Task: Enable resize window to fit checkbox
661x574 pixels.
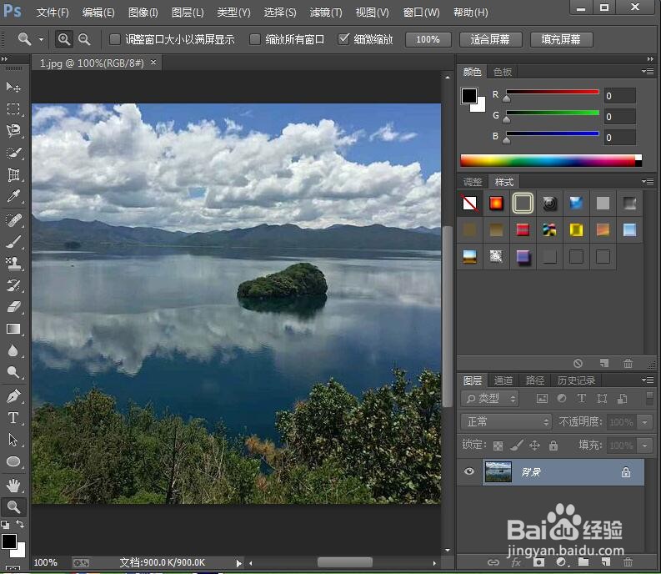Action: tap(115, 39)
